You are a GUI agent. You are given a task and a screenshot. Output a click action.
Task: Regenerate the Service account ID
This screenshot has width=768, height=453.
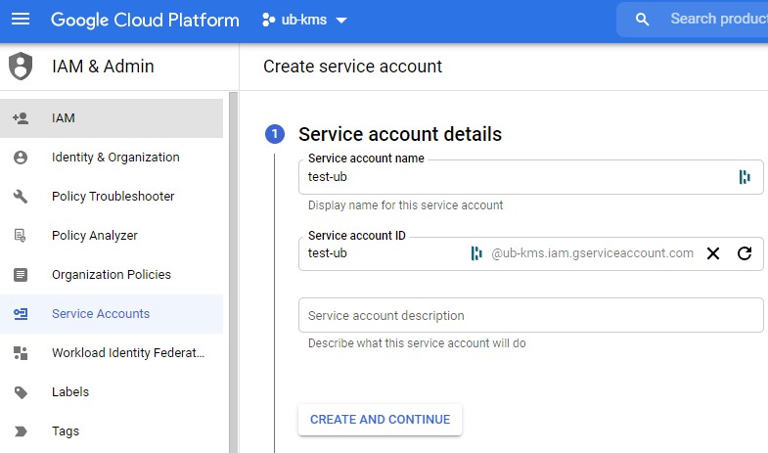pos(745,253)
